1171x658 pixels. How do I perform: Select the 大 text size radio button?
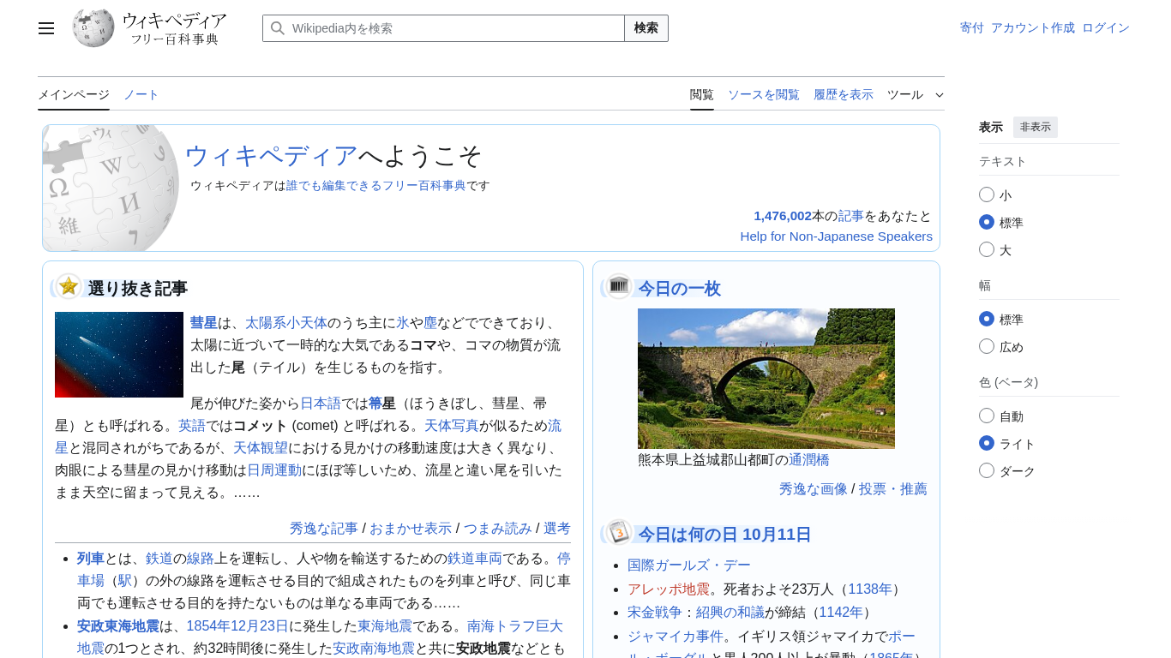987,250
